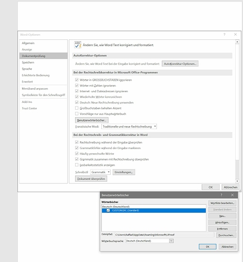This screenshot has width=243, height=262.
Task: Click OK in the Word-Optionen dialog
Action: click(210, 187)
